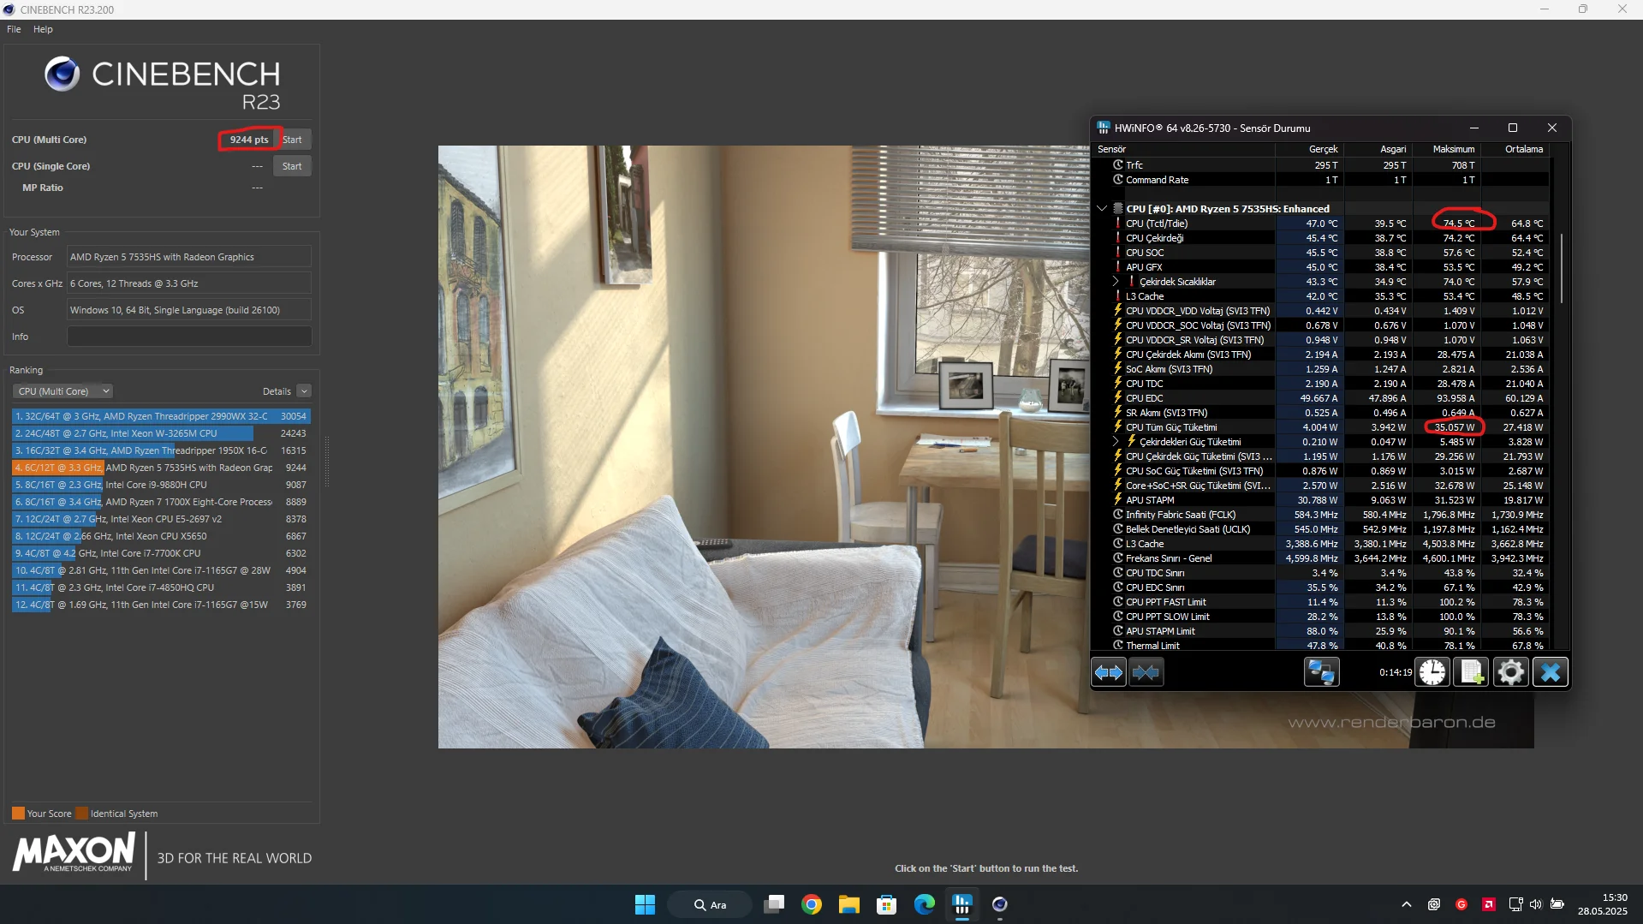
Task: Select the APU STAPM sensor row
Action: coord(1321,500)
